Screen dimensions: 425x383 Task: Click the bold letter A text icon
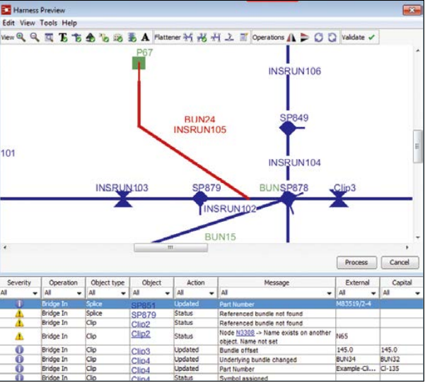(146, 37)
